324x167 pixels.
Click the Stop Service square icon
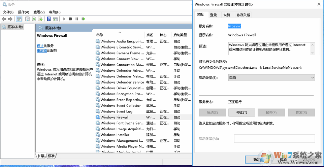(70, 19)
